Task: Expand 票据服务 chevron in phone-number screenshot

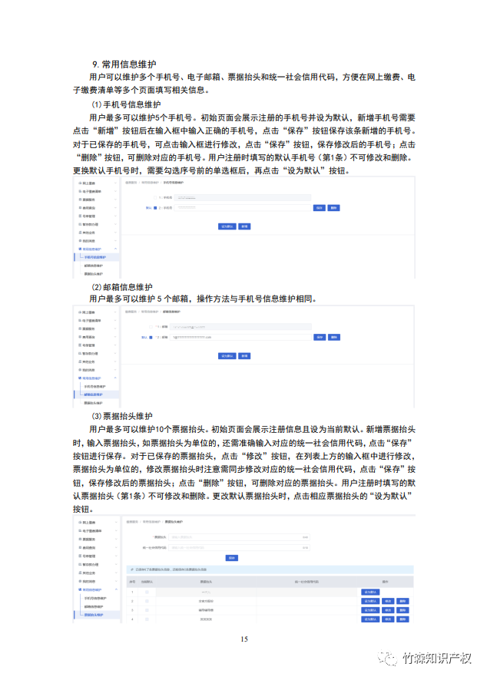Action: (x=115, y=200)
